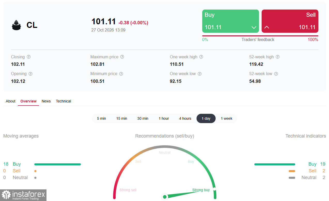Open the 52-week high help icon
The width and height of the screenshot is (329, 201).
(x=278, y=57)
